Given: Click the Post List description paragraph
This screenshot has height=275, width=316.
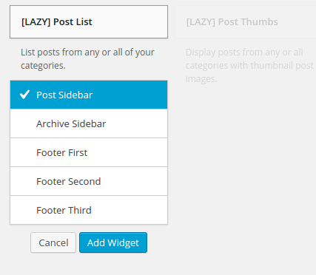Looking at the screenshot, I should coord(87,59).
